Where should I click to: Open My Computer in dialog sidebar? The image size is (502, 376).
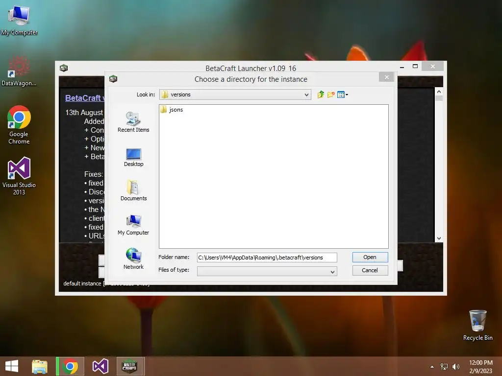(x=133, y=225)
